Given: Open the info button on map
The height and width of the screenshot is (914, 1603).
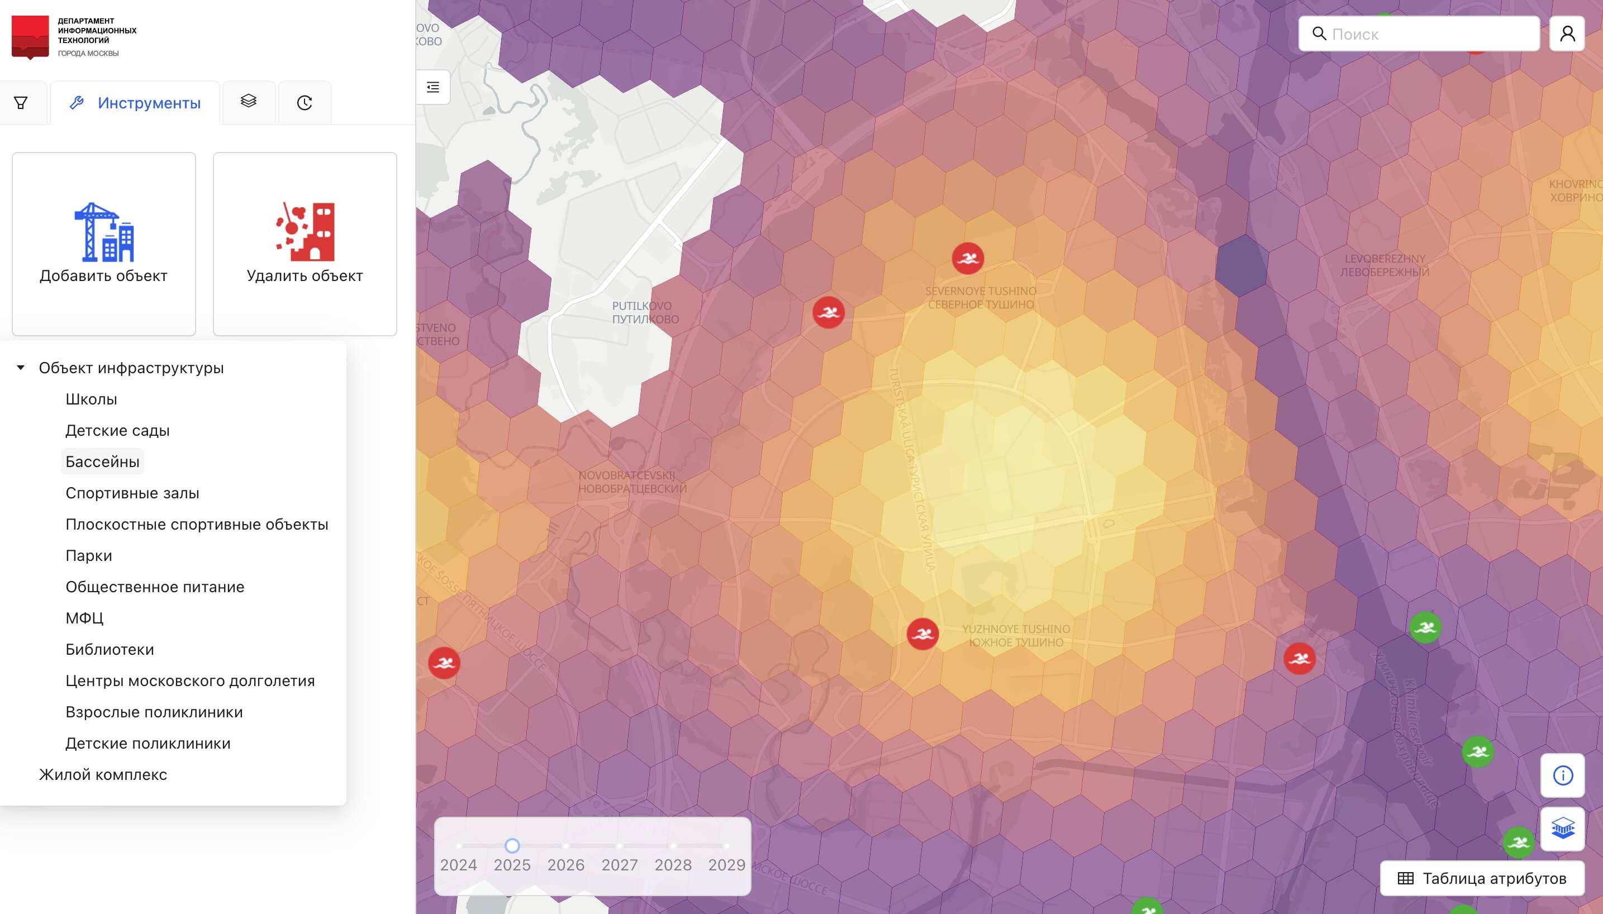Looking at the screenshot, I should point(1562,775).
